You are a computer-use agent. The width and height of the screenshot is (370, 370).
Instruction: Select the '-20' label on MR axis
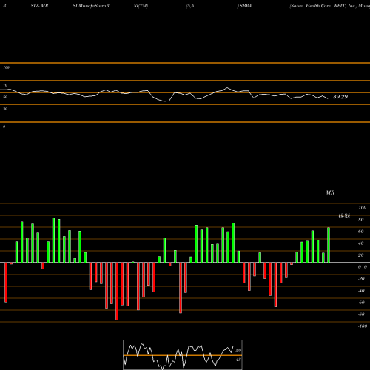(361, 279)
